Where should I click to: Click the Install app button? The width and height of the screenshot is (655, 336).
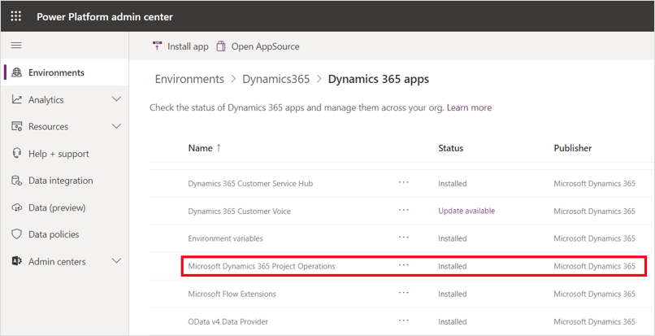pyautogui.click(x=180, y=46)
